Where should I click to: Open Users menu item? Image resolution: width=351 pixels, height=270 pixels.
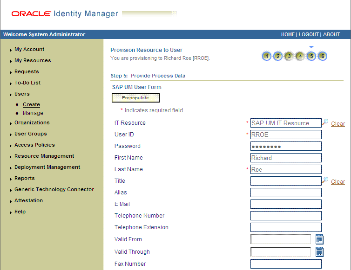22,94
